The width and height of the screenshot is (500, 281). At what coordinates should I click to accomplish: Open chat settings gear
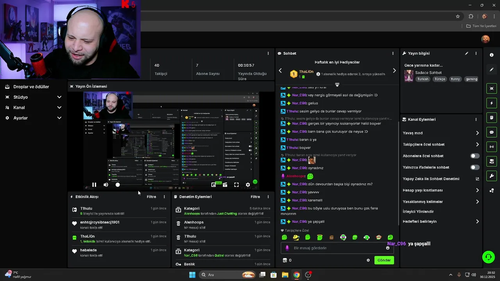click(368, 260)
